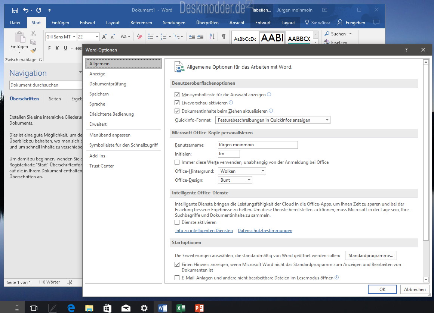The image size is (434, 313).
Task: Show paragraph marks with the pilcrow icon
Action: 224,37
